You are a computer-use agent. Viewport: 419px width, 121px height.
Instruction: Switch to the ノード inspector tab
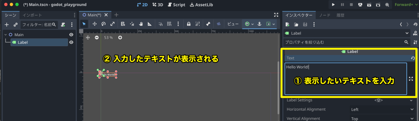click(325, 15)
